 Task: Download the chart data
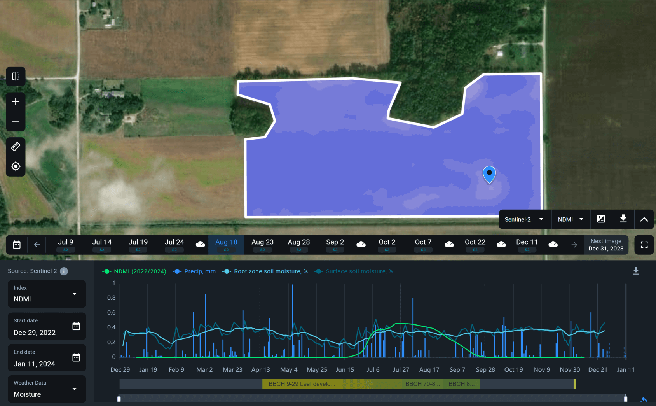tap(636, 271)
